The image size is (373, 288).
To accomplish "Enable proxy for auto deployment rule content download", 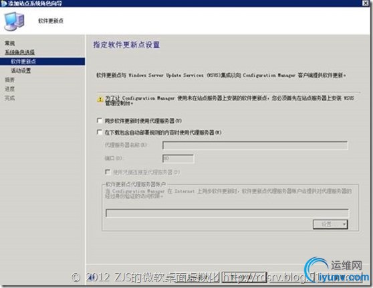I will coord(100,132).
